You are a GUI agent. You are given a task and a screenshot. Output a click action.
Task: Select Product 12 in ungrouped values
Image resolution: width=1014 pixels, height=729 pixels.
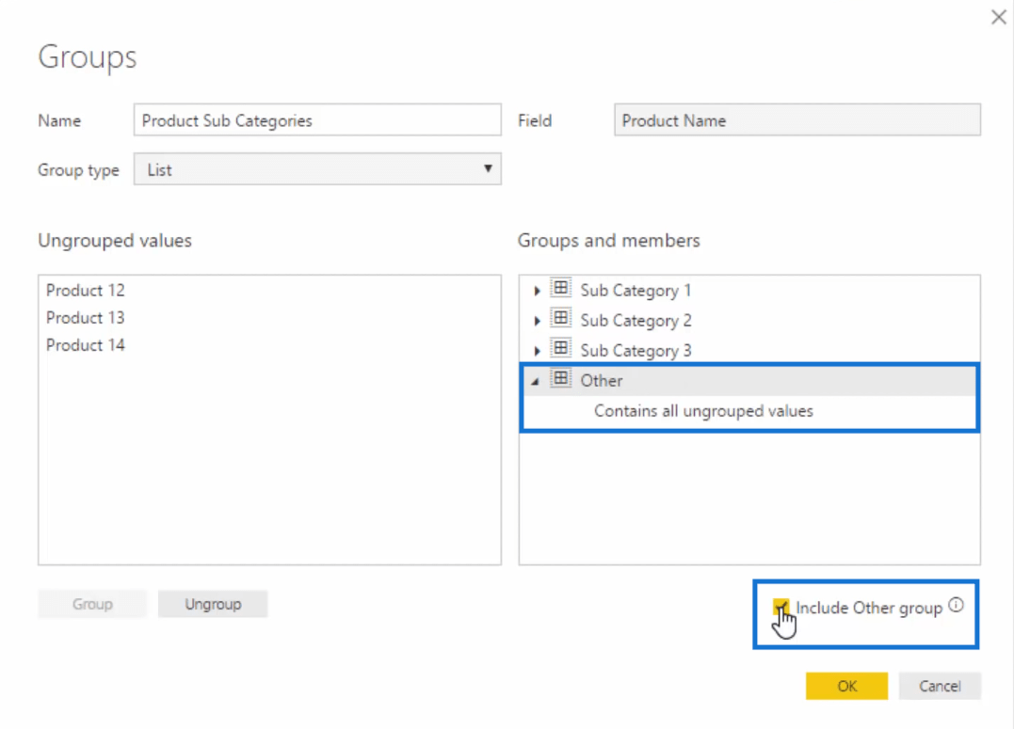86,290
